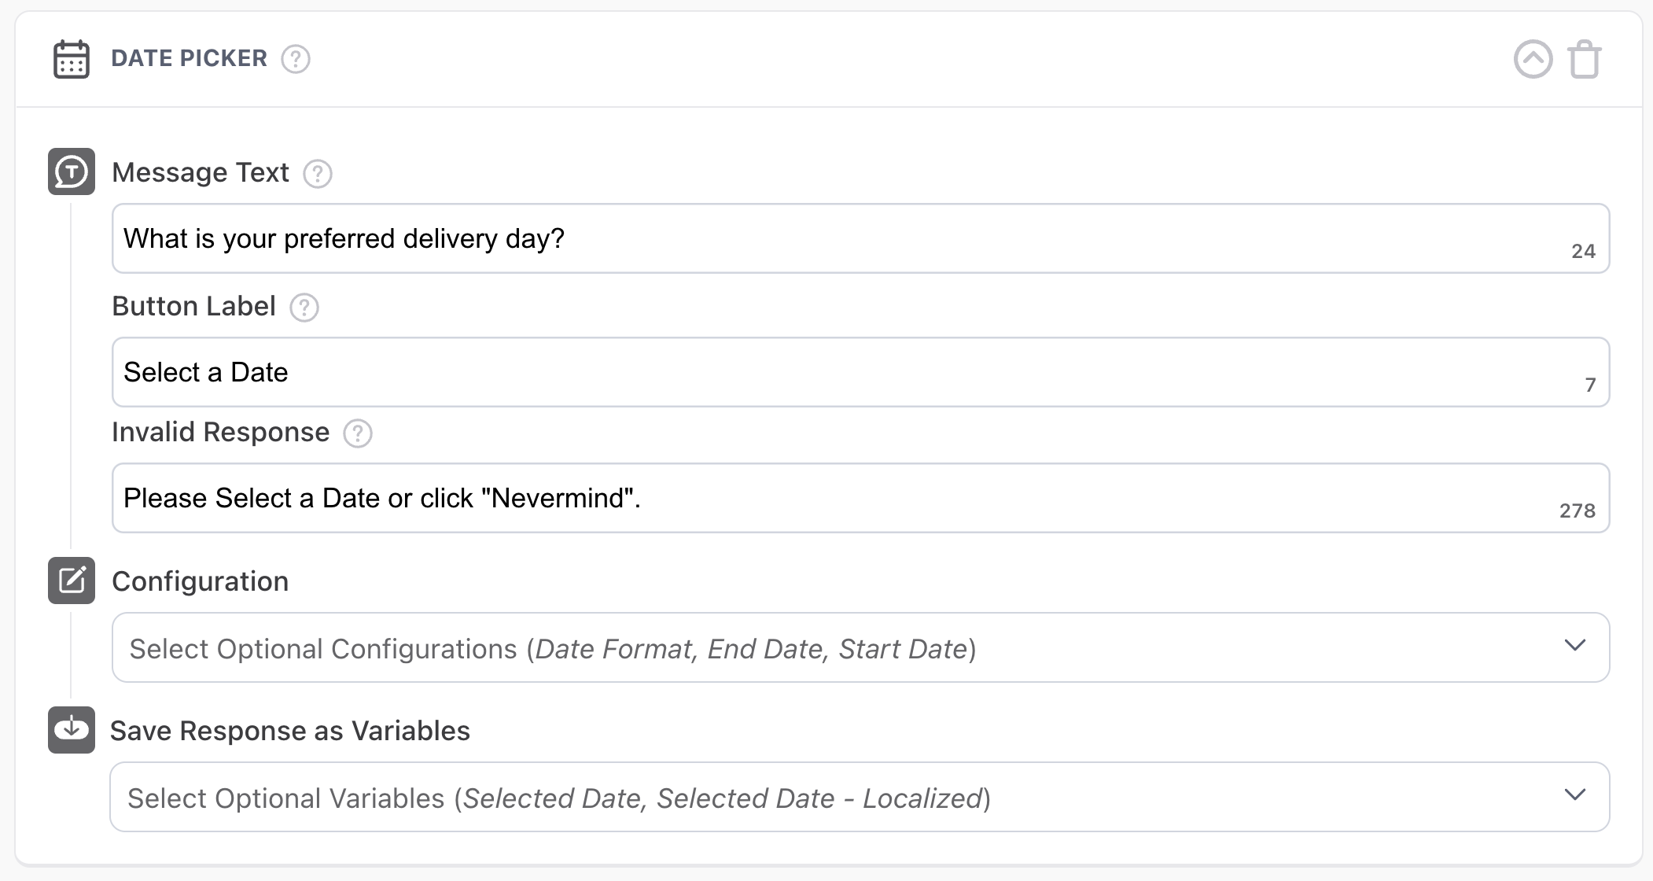Show help tooltip for Message Text

click(318, 173)
